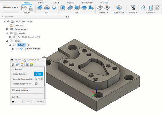162x117 pixels.
Task: Open the SETUP dropdown menu
Action: click(x=27, y=13)
